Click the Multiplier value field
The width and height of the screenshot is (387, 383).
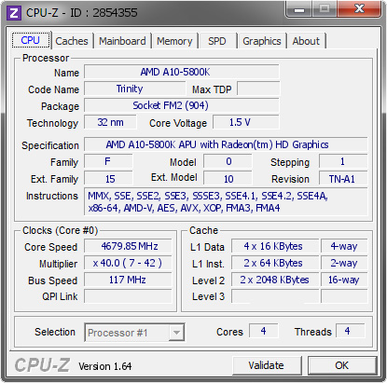point(128,263)
